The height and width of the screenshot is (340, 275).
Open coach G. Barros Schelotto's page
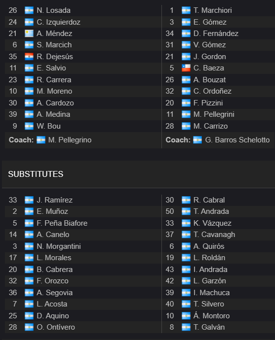[x=237, y=140]
